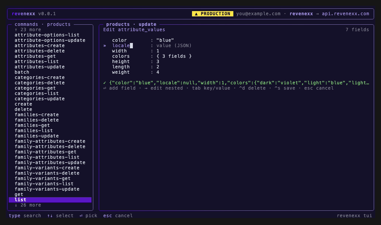
Task: Click the esc cancel footer hint
Action: pyautogui.click(x=118, y=215)
